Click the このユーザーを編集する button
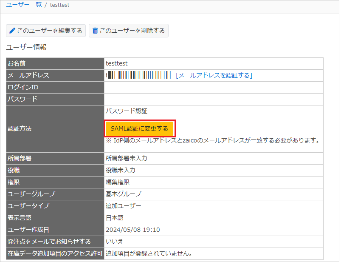Screen dimensions: 341x262 click(46, 31)
